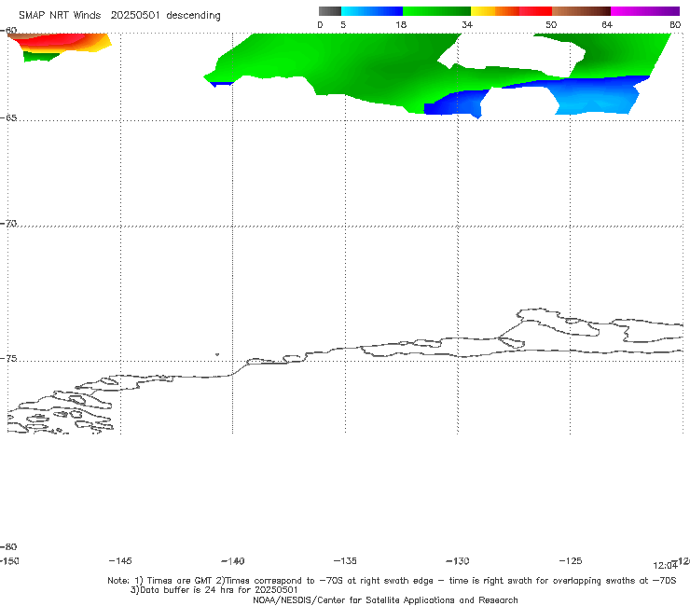Click the "5" label under the color bar
This screenshot has width=690, height=606.
[343, 24]
